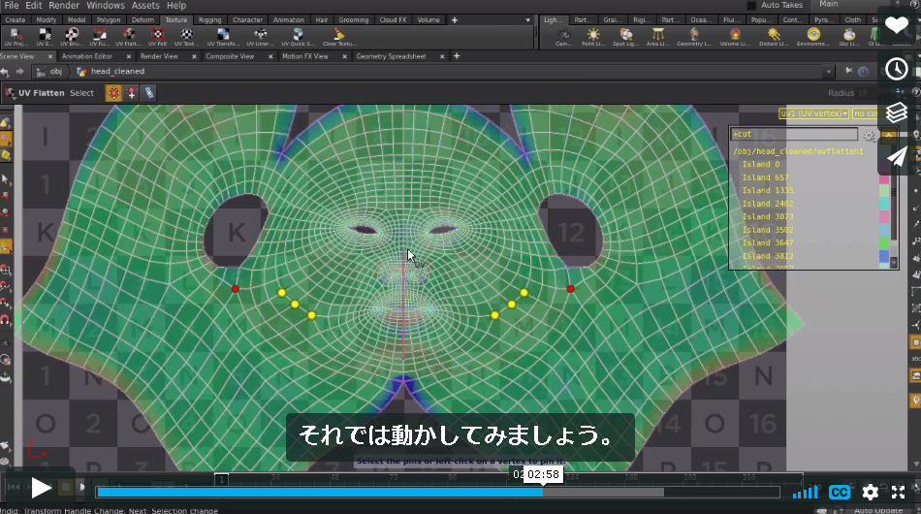Select the UV Project shelf tool
The height and width of the screenshot is (514, 921).
pyautogui.click(x=16, y=37)
